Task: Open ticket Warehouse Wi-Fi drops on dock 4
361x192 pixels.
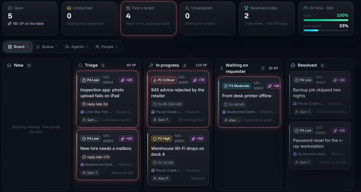Action: pyautogui.click(x=178, y=158)
